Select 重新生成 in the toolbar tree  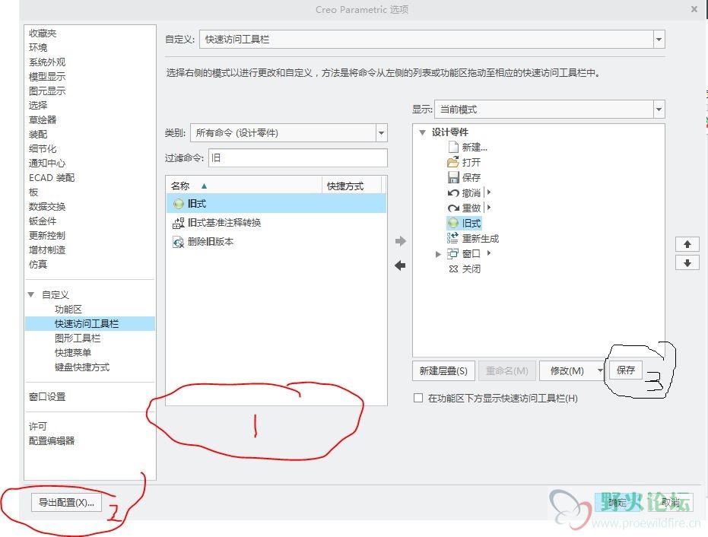[x=481, y=239]
